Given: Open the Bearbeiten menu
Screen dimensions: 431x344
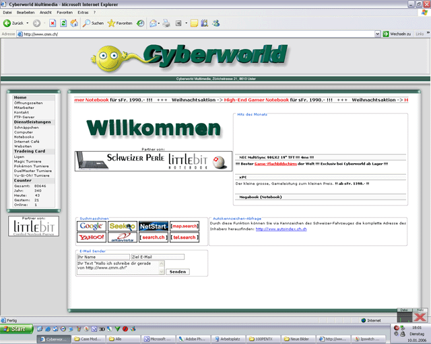Looking at the screenshot, I should (26, 12).
